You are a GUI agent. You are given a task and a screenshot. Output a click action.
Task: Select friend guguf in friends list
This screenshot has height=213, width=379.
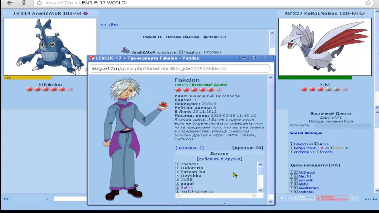click(187, 183)
